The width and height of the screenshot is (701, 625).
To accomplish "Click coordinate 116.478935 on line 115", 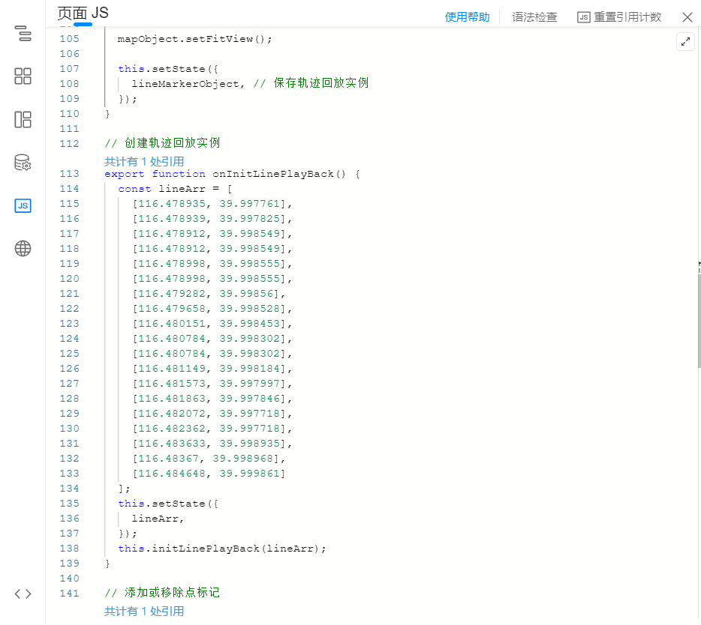I will (x=172, y=204).
